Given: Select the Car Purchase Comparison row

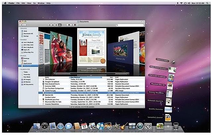Looking at the screenshot, I should (92, 88).
